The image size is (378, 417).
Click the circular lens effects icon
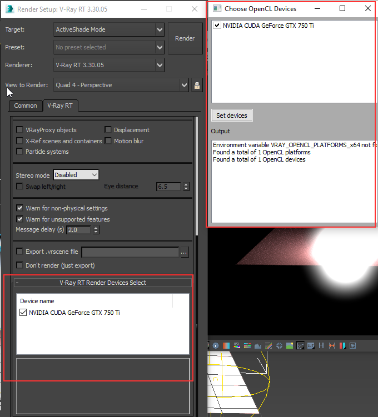(279, 345)
